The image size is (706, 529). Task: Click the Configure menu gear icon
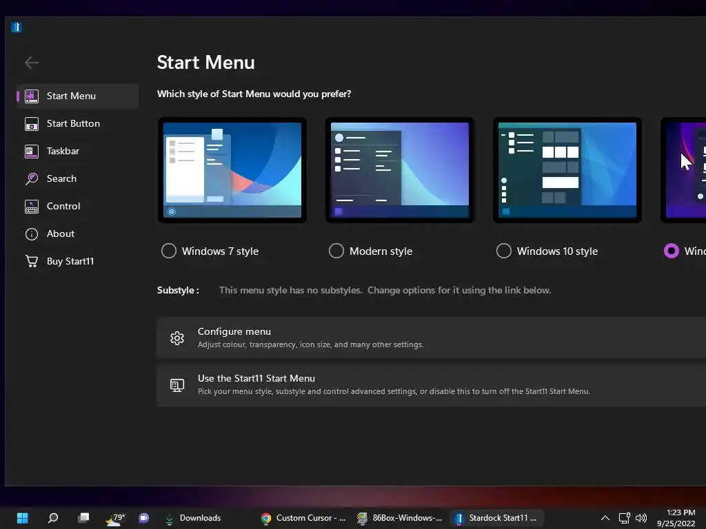[x=177, y=338]
